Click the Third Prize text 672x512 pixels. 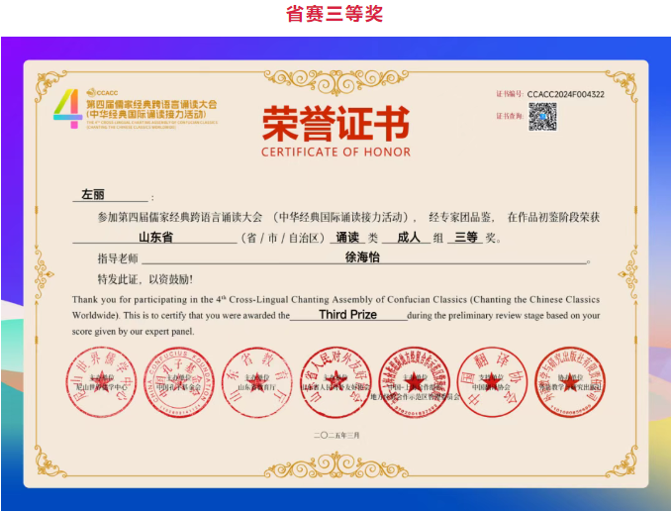pos(348,315)
